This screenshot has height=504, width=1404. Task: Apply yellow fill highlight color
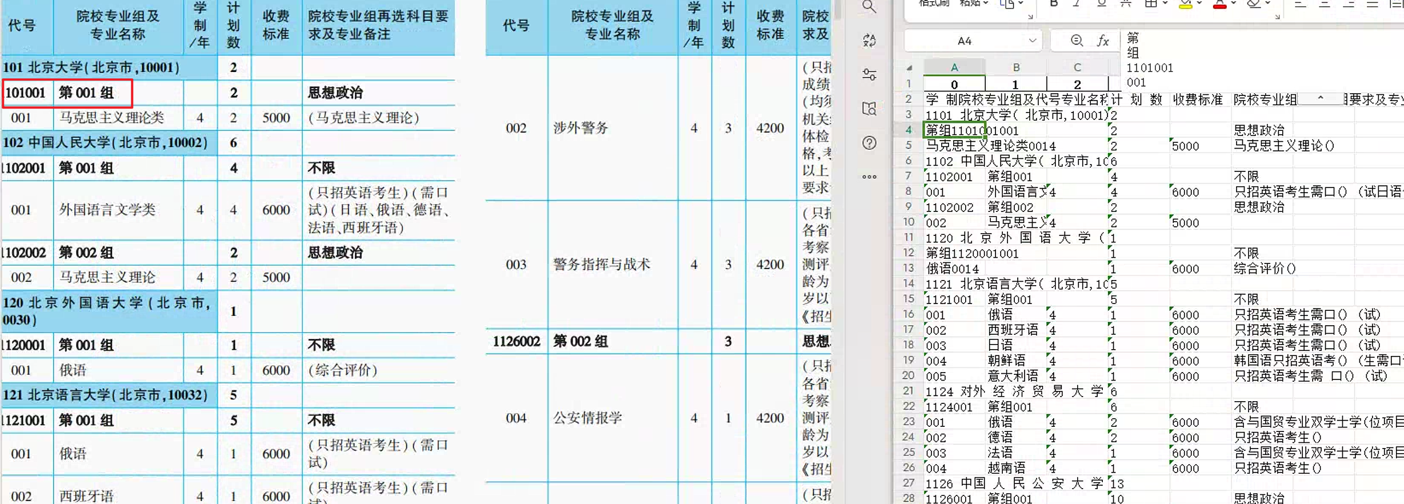point(1185,5)
